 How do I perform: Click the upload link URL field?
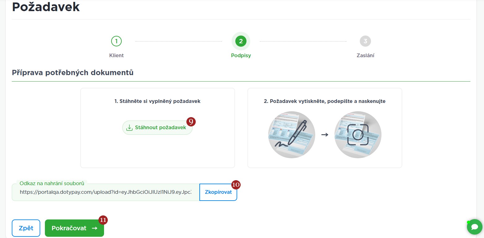click(105, 192)
